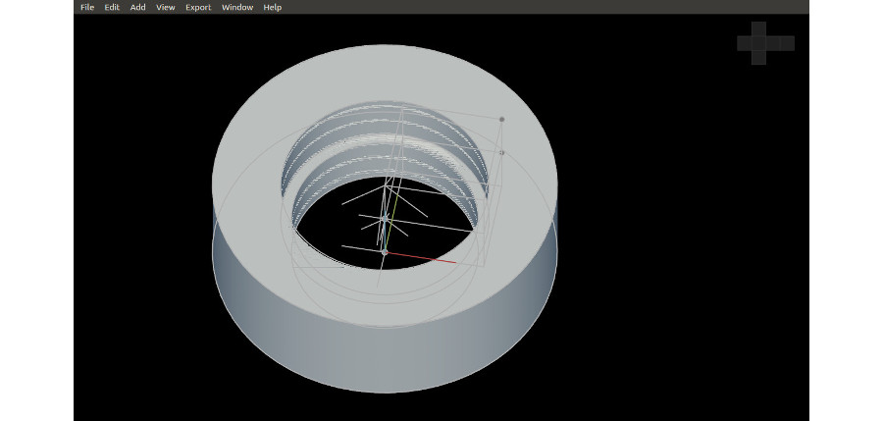Image resolution: width=883 pixels, height=421 pixels.
Task: Select the solid gray control point handle
Action: pyautogui.click(x=502, y=120)
